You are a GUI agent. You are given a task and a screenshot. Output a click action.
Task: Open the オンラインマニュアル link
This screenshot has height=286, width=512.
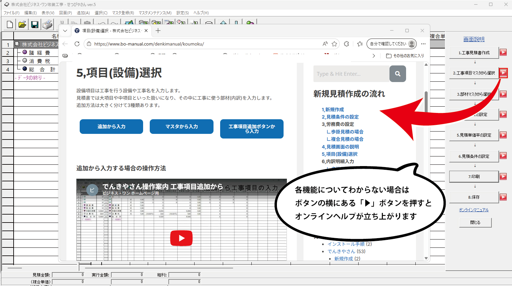474,210
